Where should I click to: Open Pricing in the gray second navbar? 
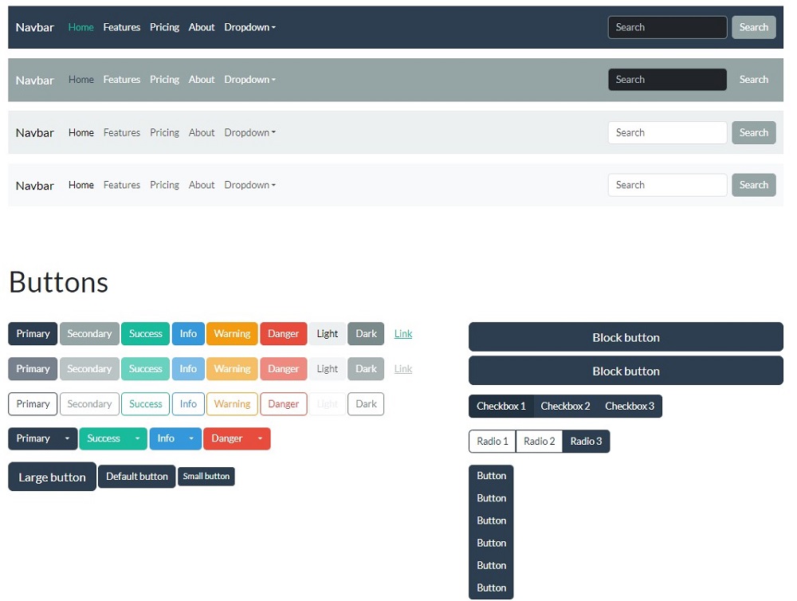pyautogui.click(x=164, y=80)
